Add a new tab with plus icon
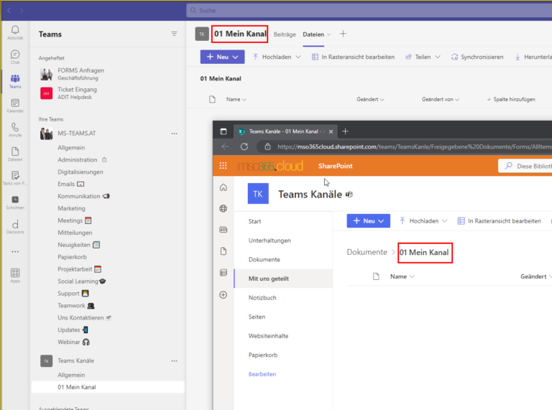Screen dimensions: 552x410 click(x=343, y=34)
